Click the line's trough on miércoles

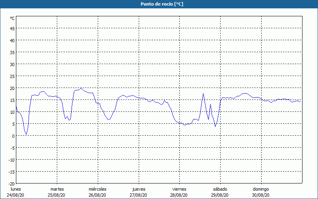coord(109,119)
